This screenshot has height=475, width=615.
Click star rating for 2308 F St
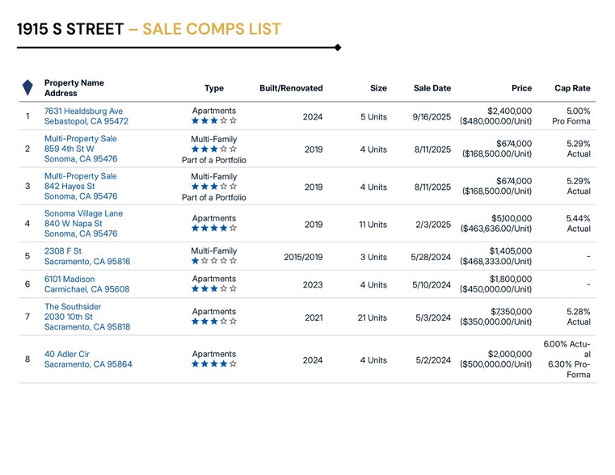coord(214,261)
